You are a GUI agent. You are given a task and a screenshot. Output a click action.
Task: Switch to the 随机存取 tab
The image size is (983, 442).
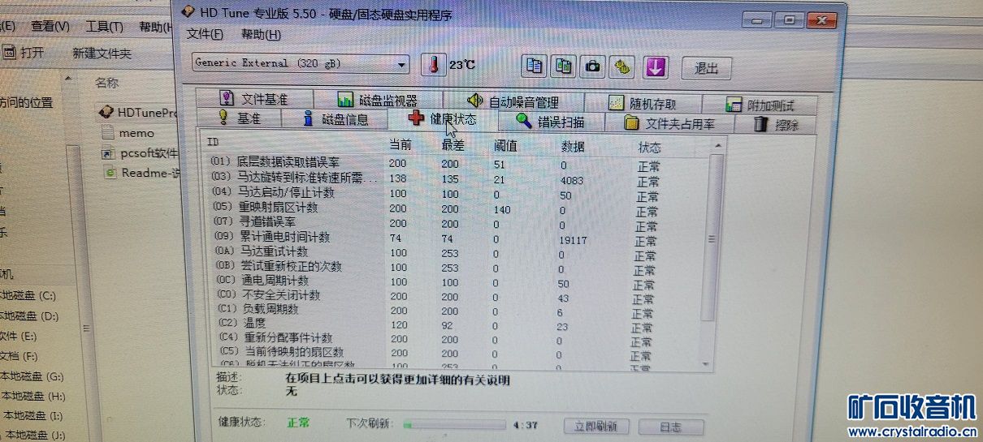coord(643,104)
